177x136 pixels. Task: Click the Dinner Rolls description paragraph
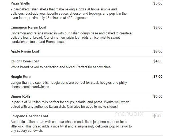pyautogui.click(x=70, y=104)
